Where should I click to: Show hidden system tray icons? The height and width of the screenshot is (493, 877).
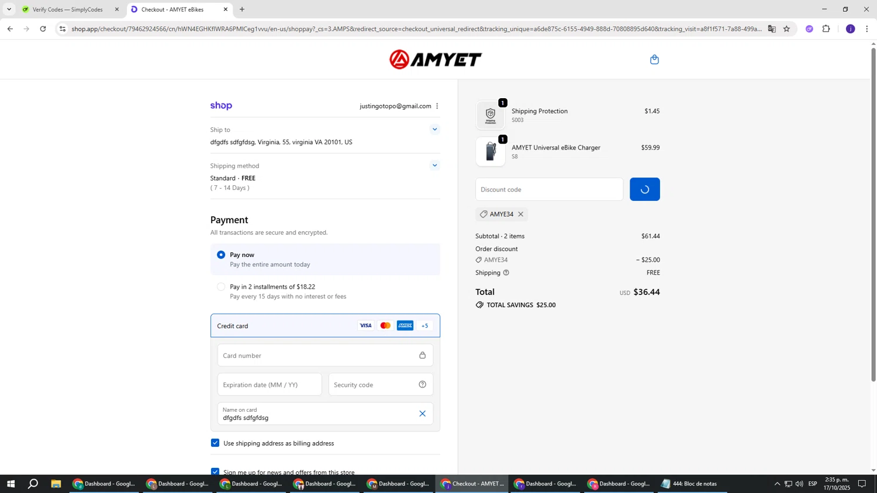coord(777,484)
